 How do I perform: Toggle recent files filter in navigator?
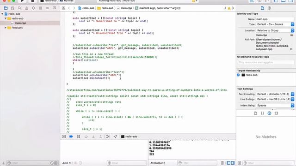(x=52, y=163)
